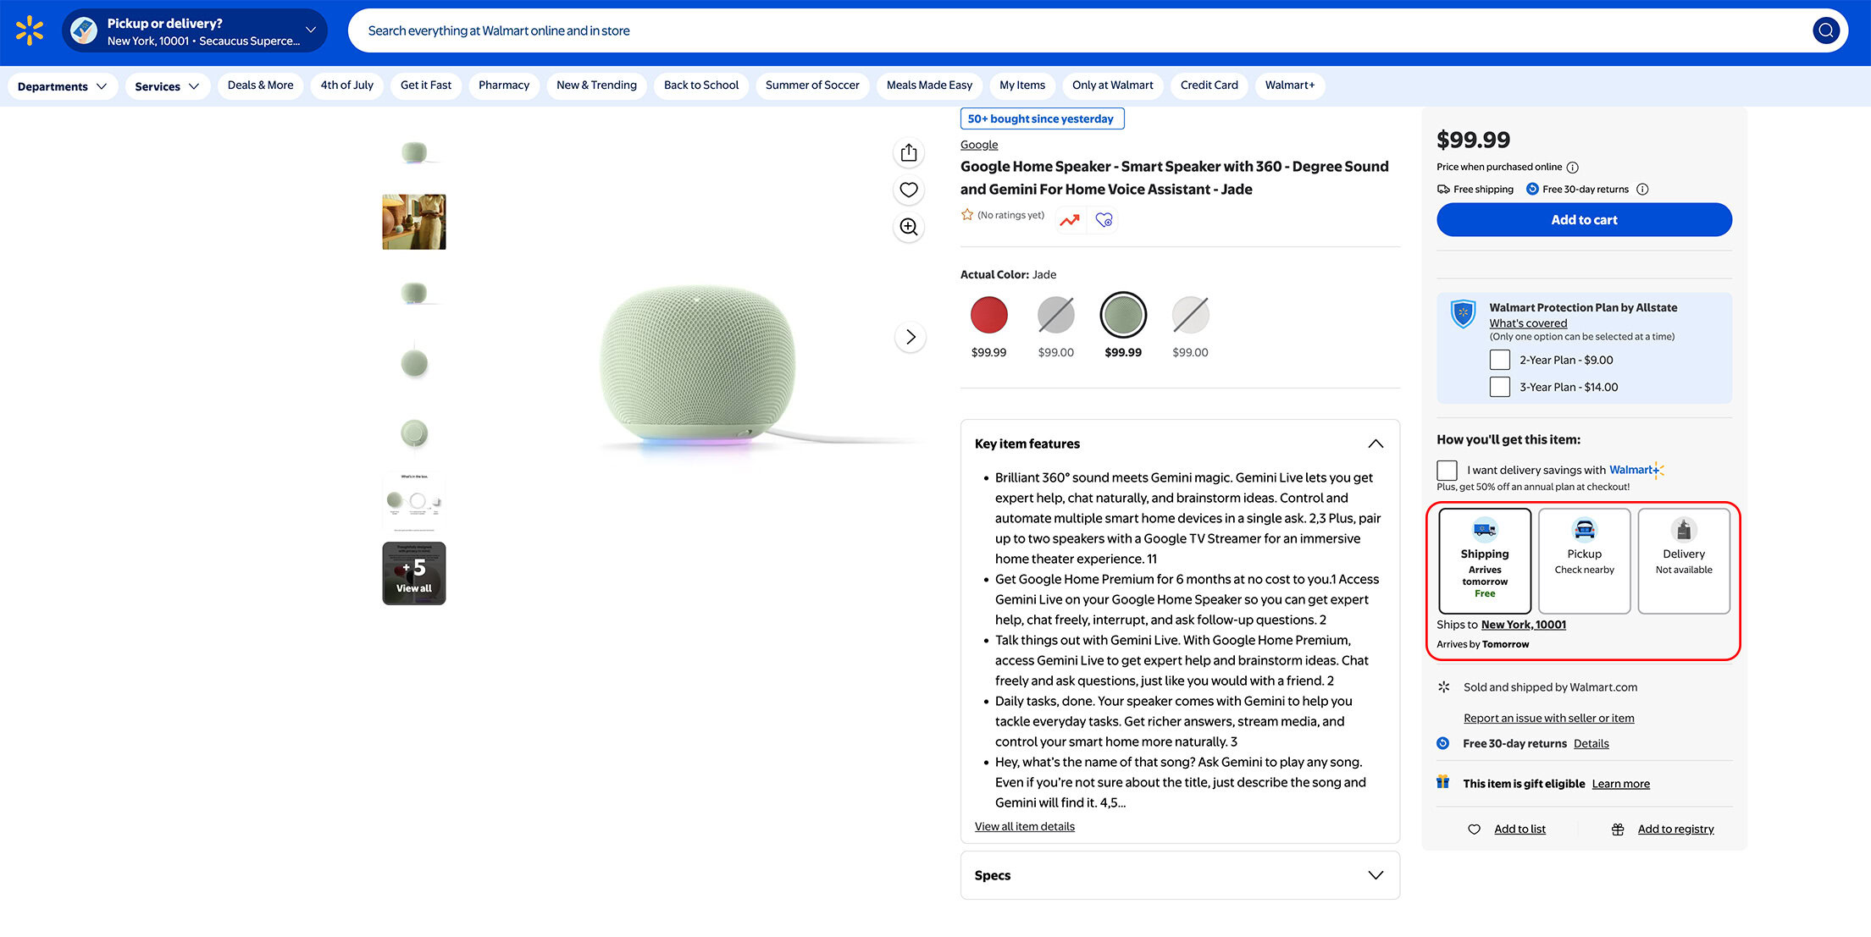Image resolution: width=1871 pixels, height=937 pixels.
Task: Click Add to list
Action: [x=1519, y=830]
